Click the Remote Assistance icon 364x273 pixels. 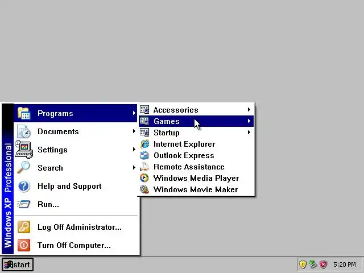coord(144,167)
